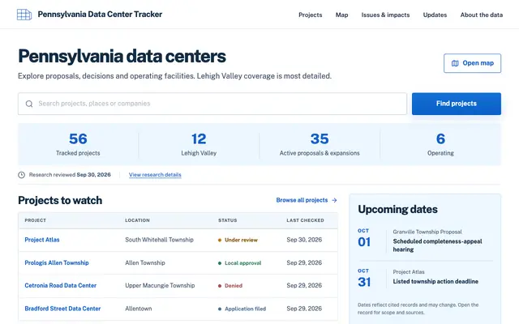
Task: Open About the data page
Action: click(481, 15)
